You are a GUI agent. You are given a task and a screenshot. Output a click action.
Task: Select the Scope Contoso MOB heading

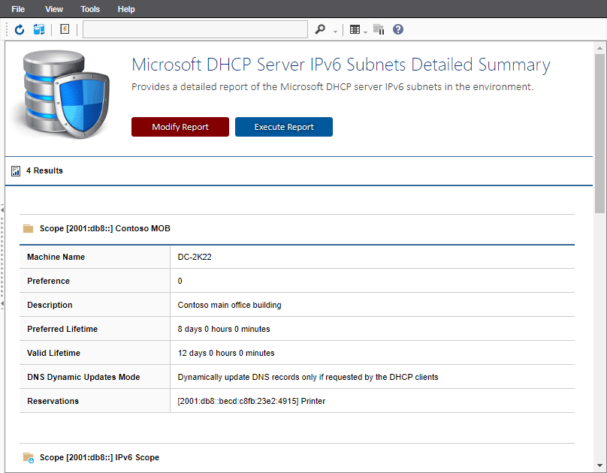pyautogui.click(x=105, y=228)
